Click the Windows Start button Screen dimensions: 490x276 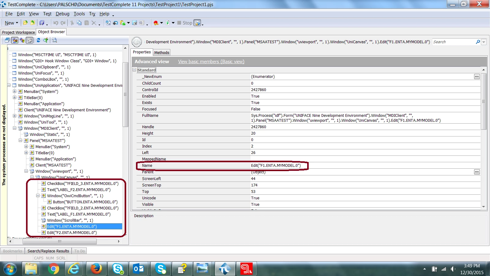[x=10, y=269]
